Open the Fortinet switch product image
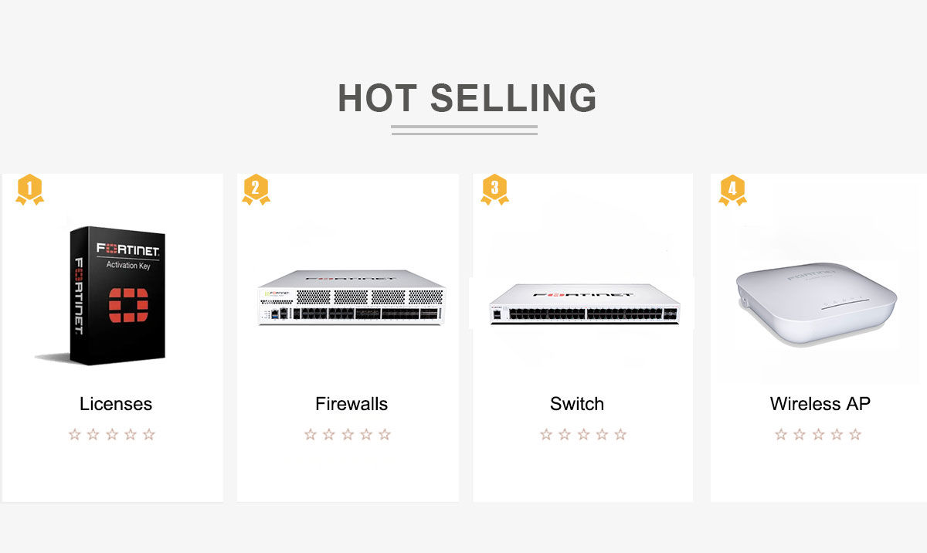The image size is (927, 553). [x=582, y=303]
